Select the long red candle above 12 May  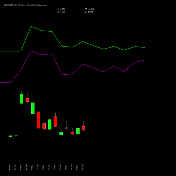38,120
